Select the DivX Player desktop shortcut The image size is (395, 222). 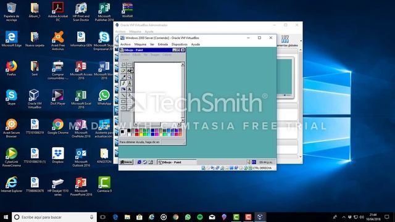click(58, 97)
